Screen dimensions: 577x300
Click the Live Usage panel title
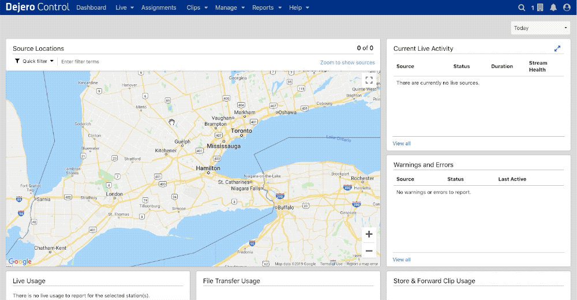coord(29,281)
